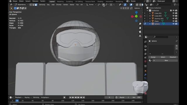The height and width of the screenshot is (105, 187).
Task: Open the World properties tab
Action: [x=146, y=62]
